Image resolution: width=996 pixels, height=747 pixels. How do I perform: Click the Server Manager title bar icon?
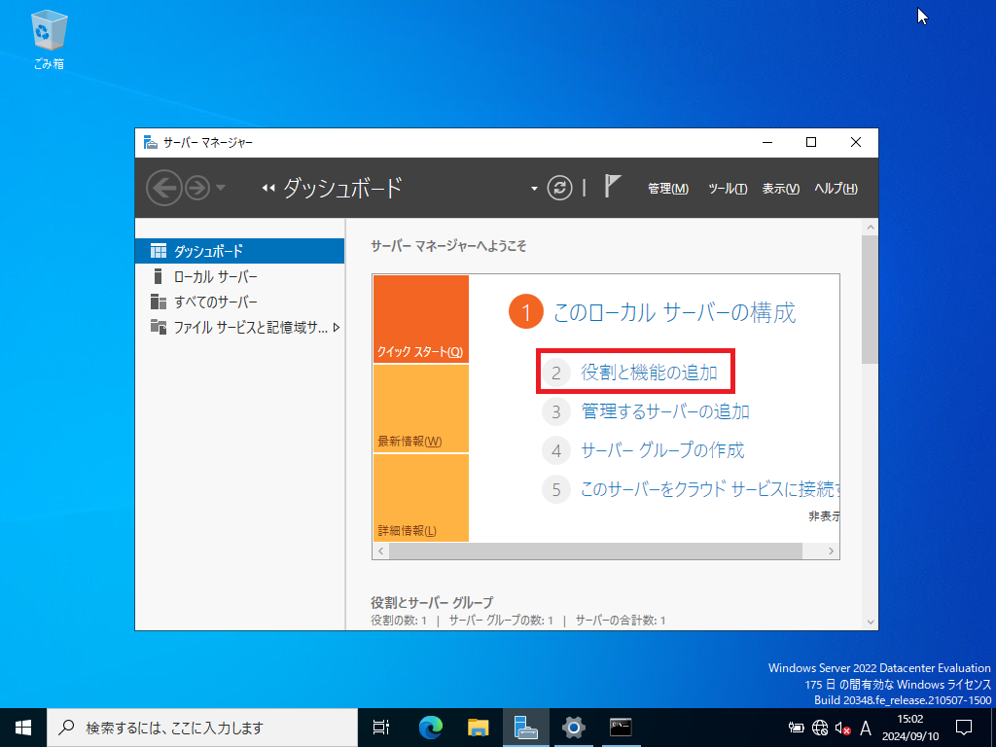coord(151,142)
